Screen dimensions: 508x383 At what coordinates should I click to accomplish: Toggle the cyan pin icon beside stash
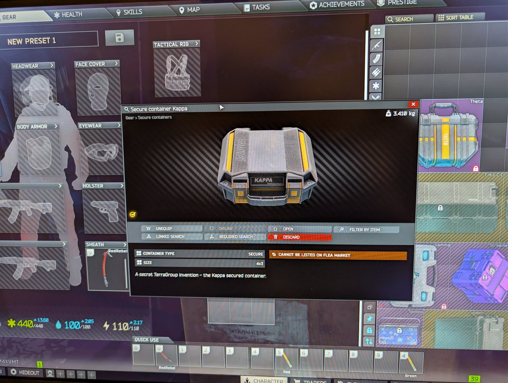[369, 318]
